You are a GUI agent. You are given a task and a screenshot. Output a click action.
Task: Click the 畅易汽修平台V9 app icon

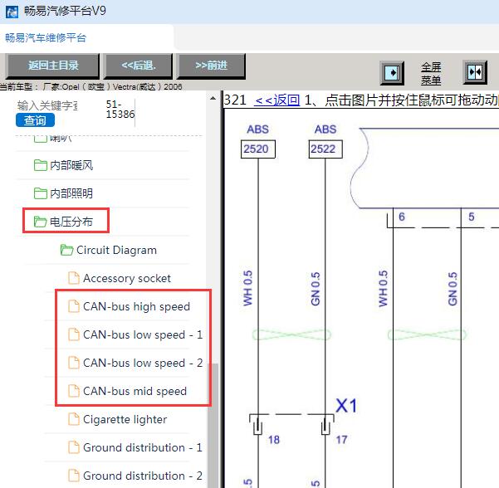[12, 12]
